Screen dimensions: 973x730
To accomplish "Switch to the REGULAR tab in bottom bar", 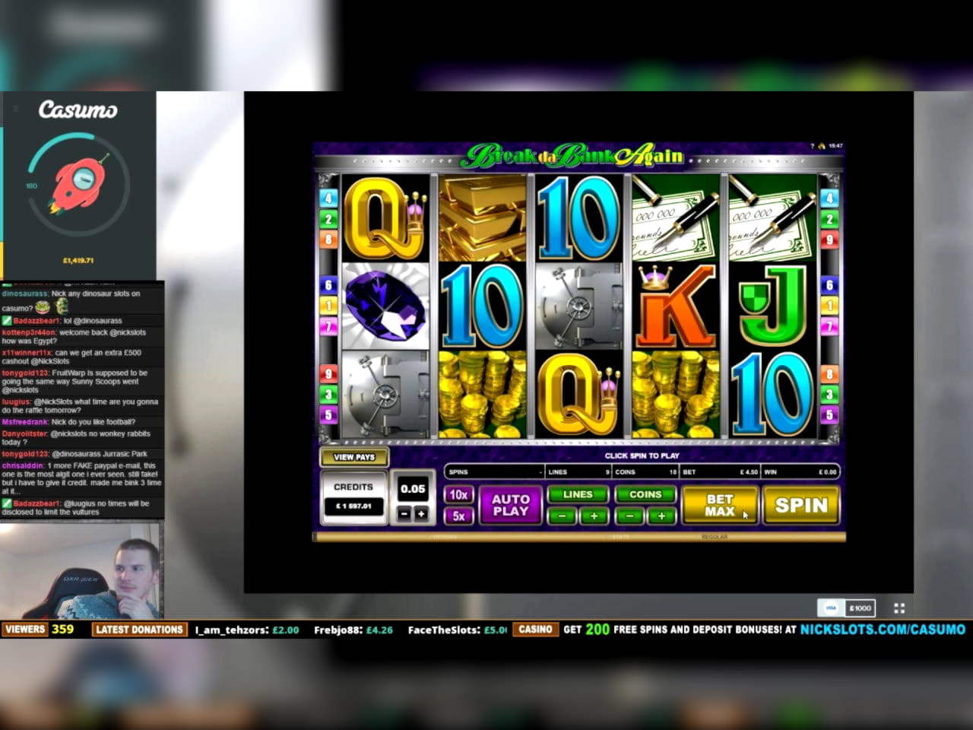I will click(714, 537).
